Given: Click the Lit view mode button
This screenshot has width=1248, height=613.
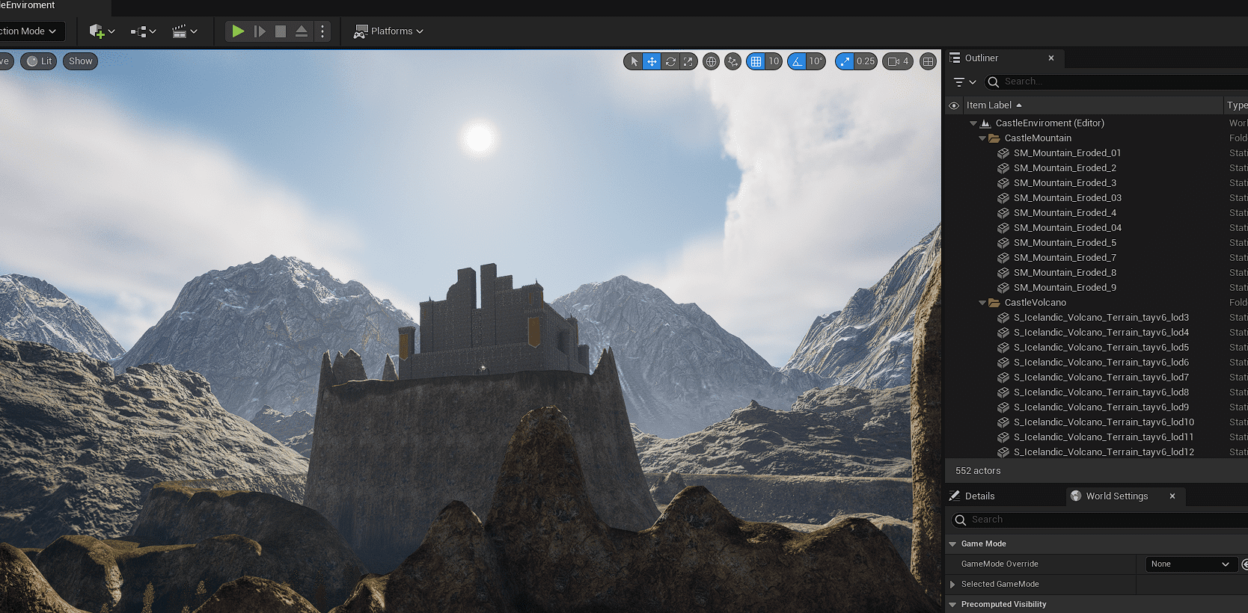Looking at the screenshot, I should 39,61.
